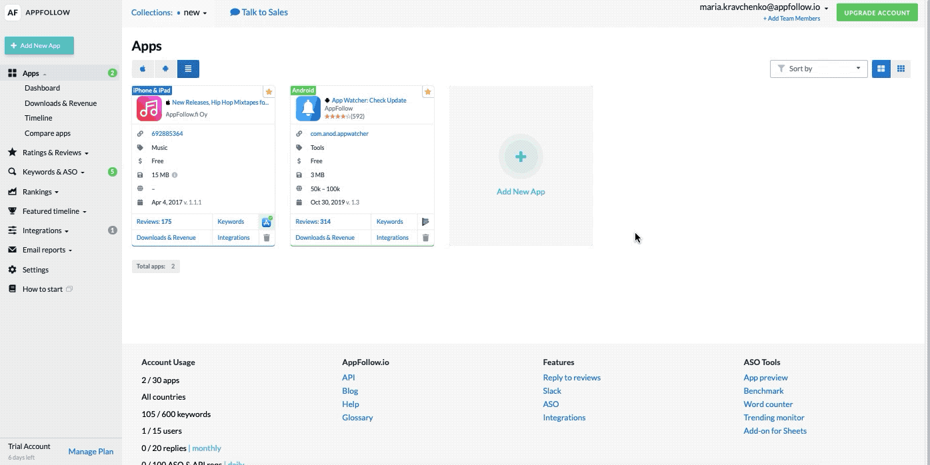930x465 pixels.
Task: Switch to large grid view
Action: click(x=881, y=69)
